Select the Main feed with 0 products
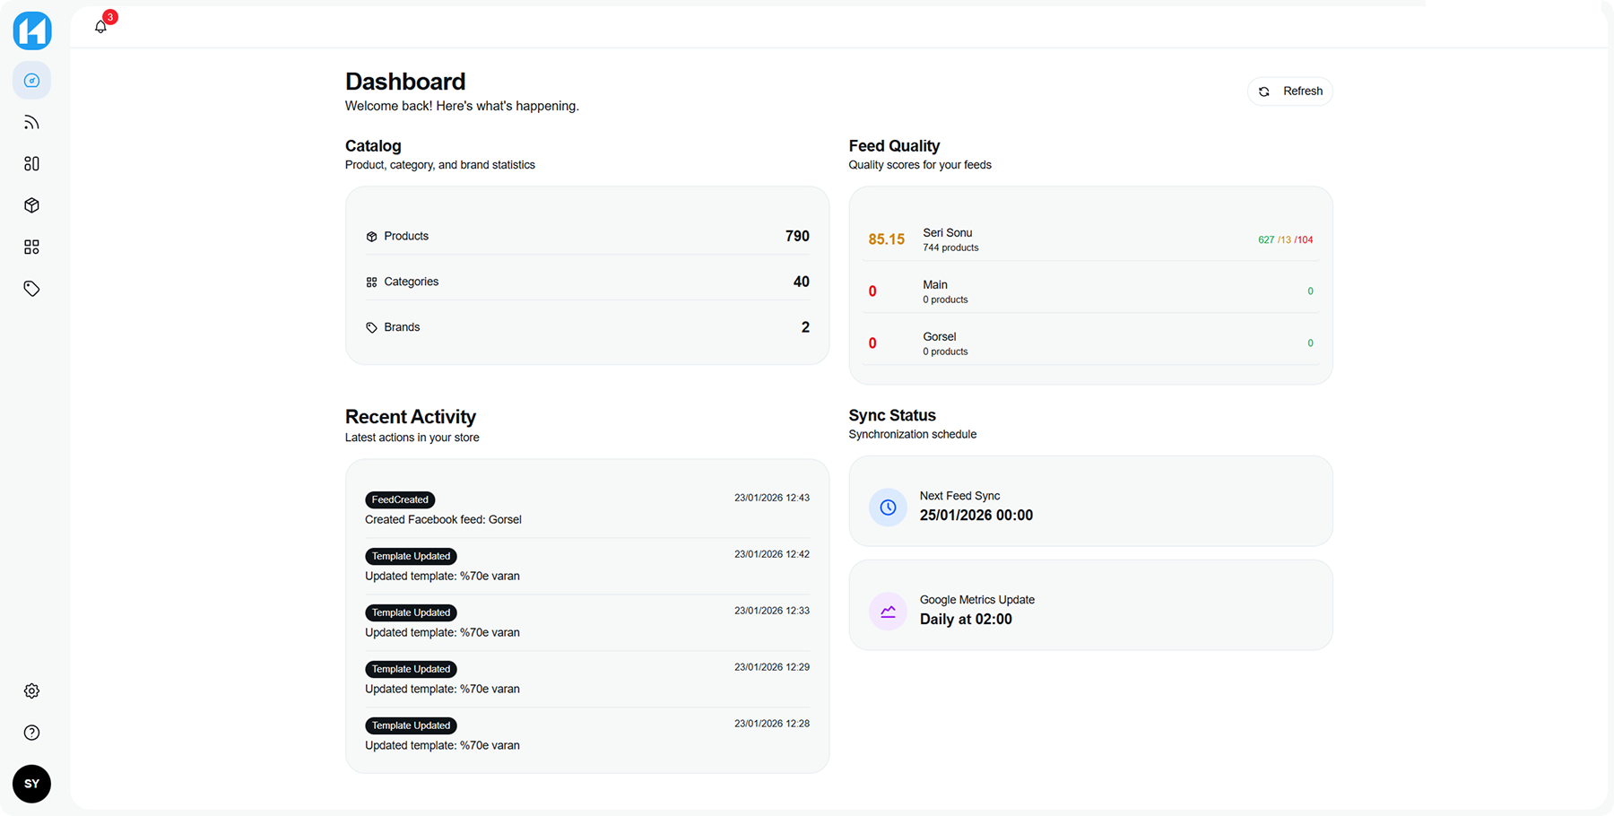1614x816 pixels. [x=1089, y=291]
